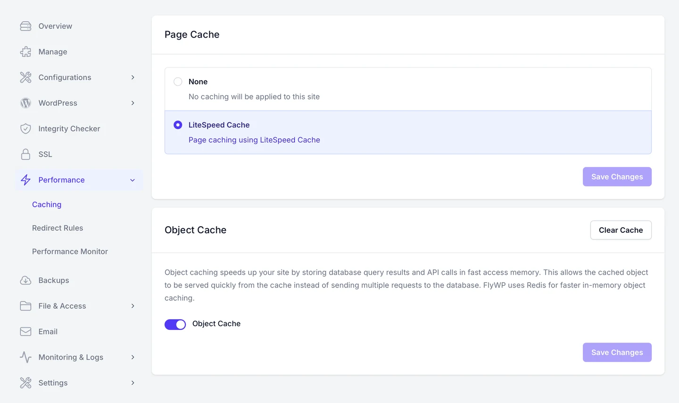This screenshot has width=679, height=403.
Task: Click the Object Cache toggle label
Action: [216, 324]
